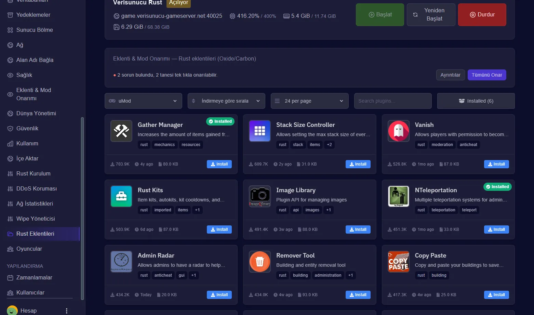534x315 pixels.
Task: Open the Ayrıntılar details button
Action: 450,75
